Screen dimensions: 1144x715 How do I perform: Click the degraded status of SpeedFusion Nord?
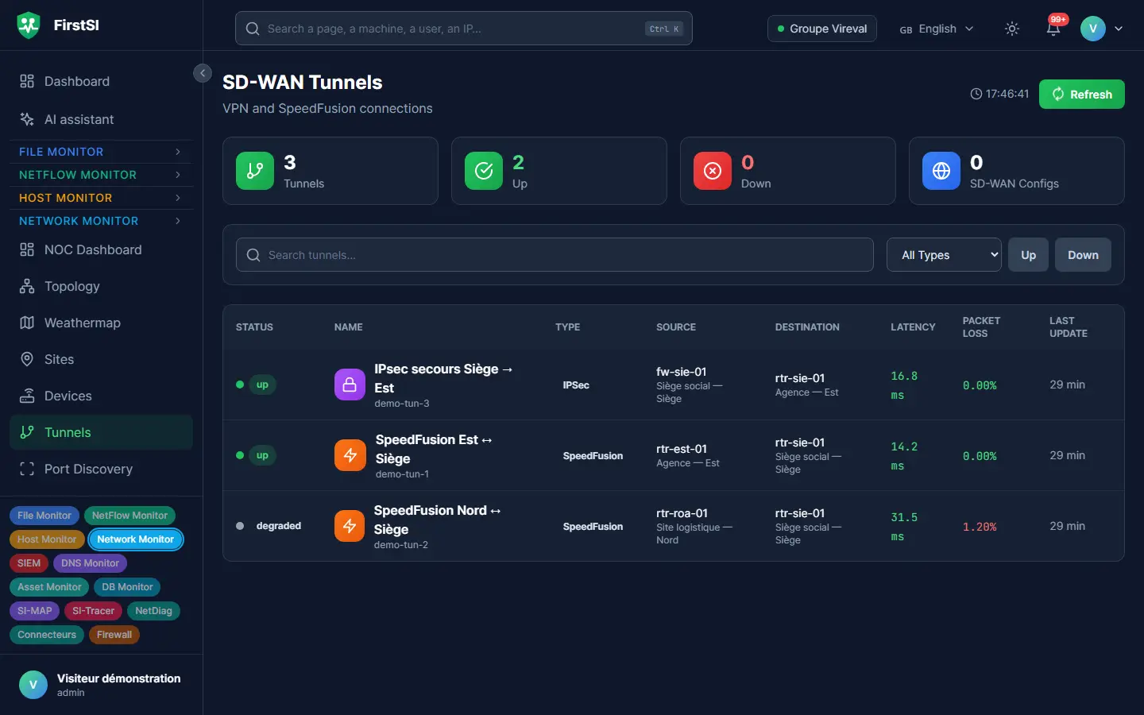278,526
